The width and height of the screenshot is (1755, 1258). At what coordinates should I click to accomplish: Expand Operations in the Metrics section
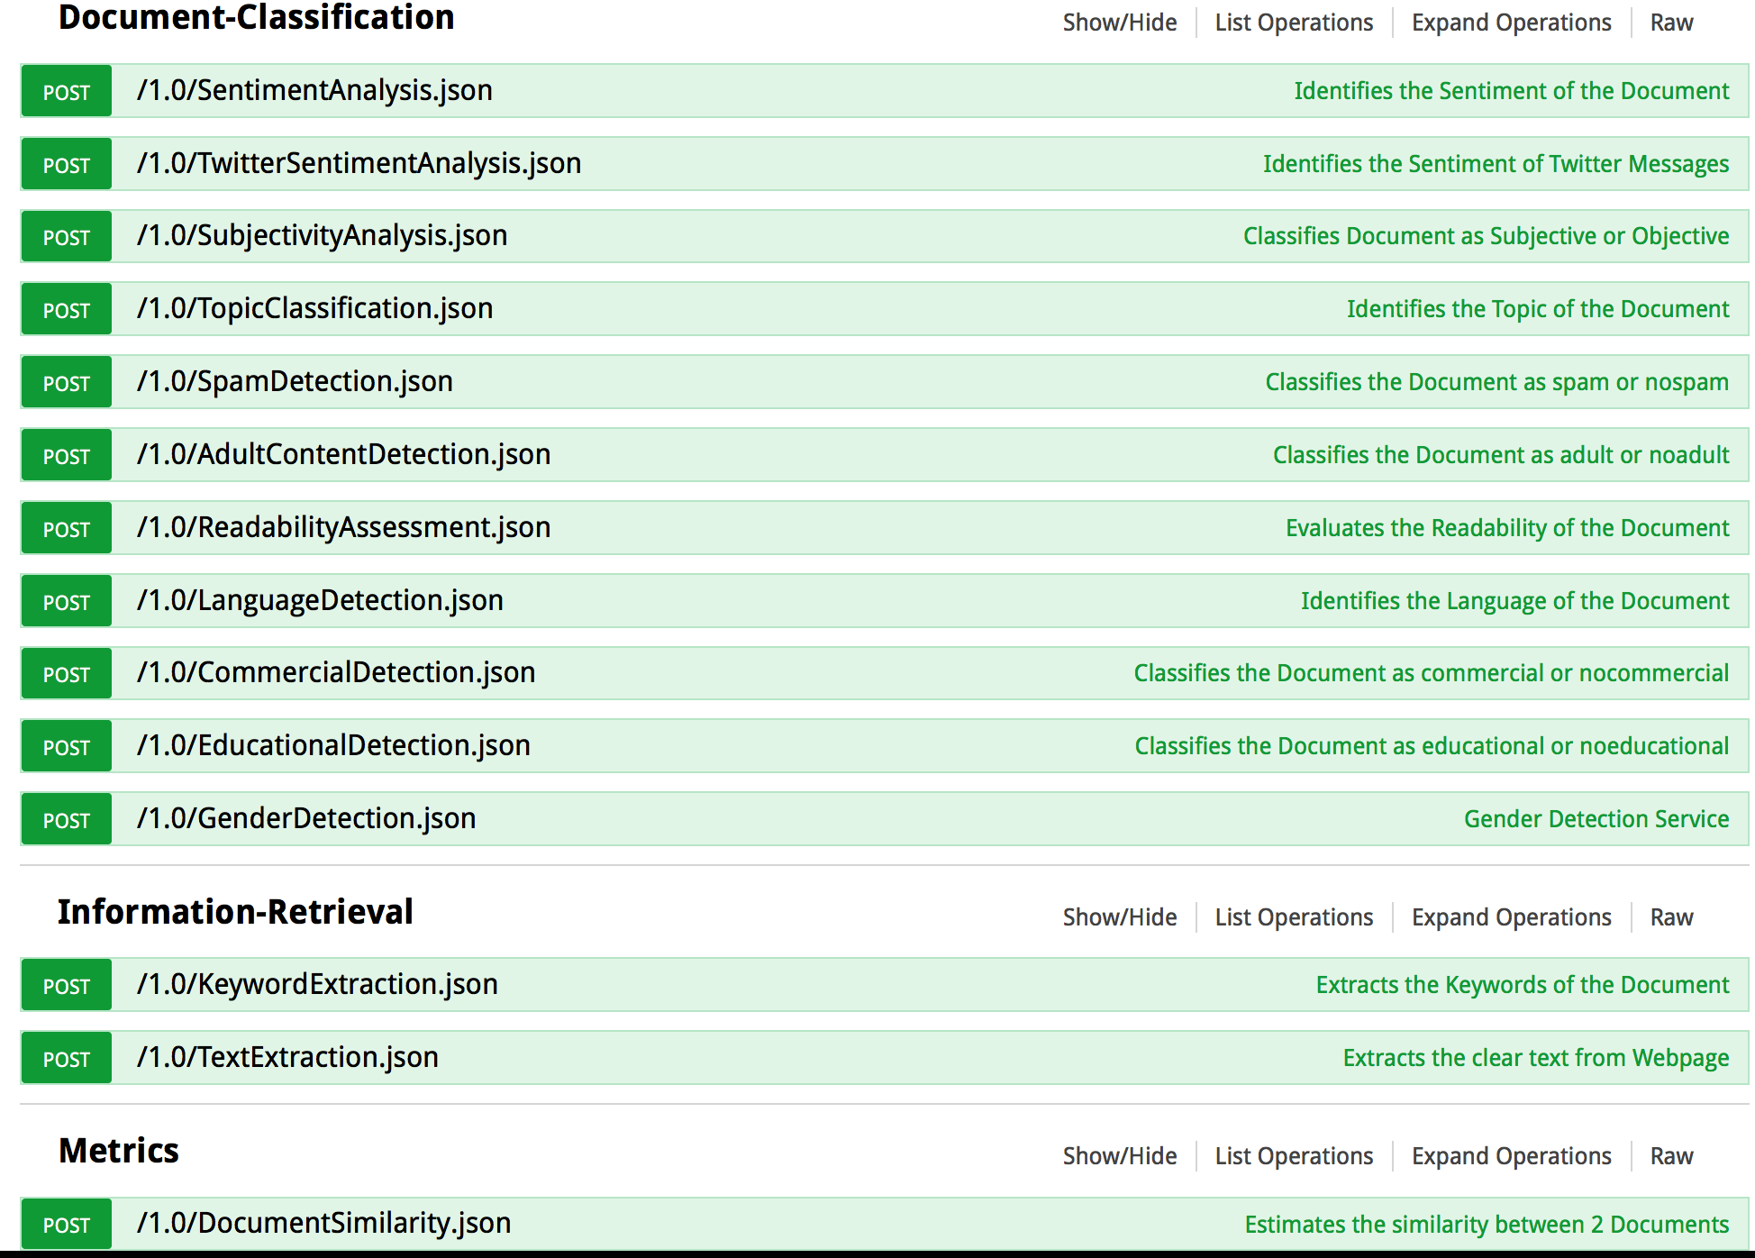coord(1511,1156)
